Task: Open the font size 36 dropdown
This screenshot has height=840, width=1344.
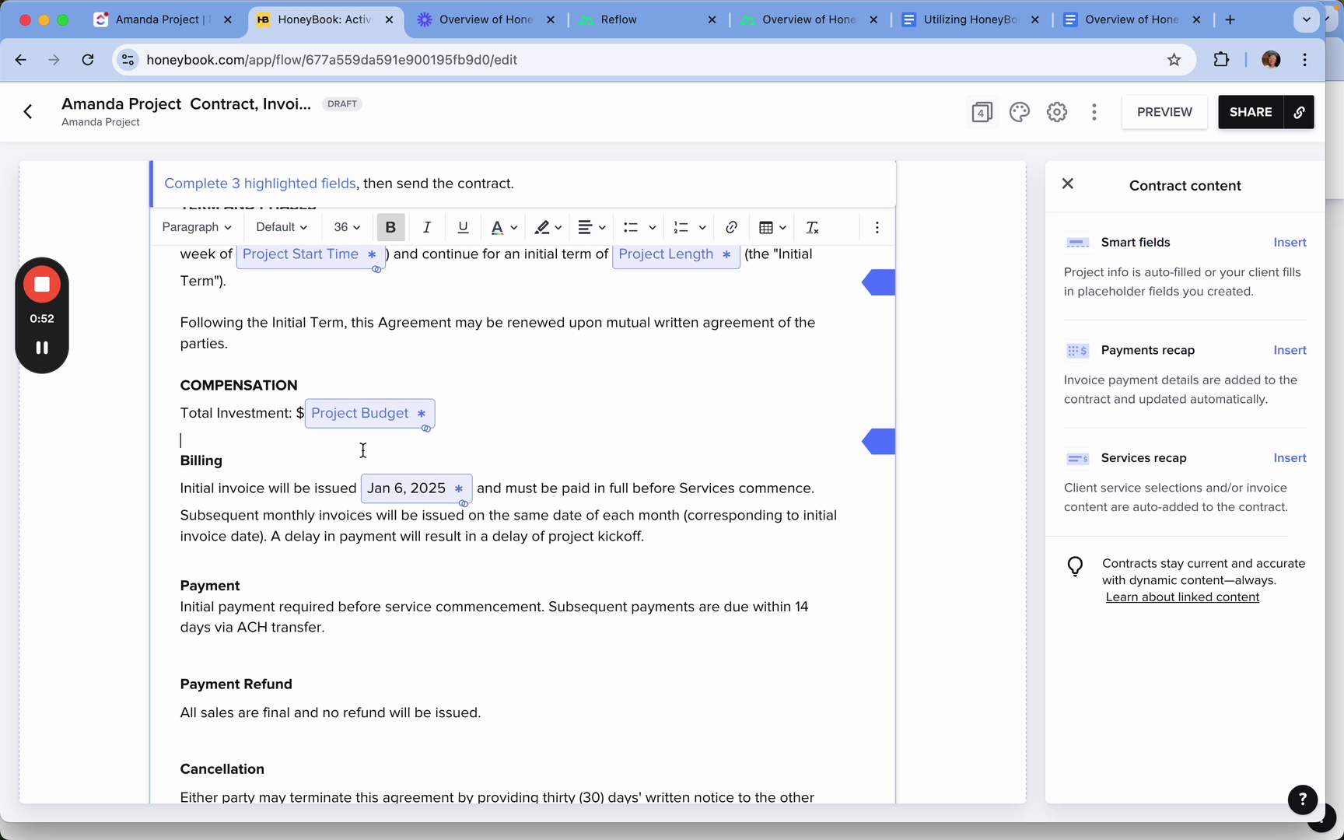Action: (347, 227)
